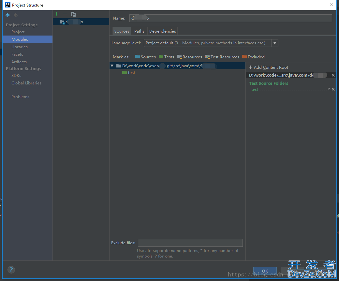Image resolution: width=339 pixels, height=281 pixels.
Task: Mark folder as Test Resources
Action: (x=222, y=57)
